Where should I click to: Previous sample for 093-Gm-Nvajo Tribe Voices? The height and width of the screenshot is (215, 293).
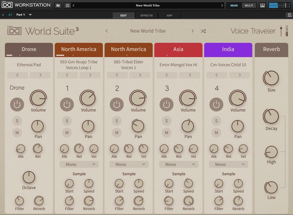coord(68,75)
